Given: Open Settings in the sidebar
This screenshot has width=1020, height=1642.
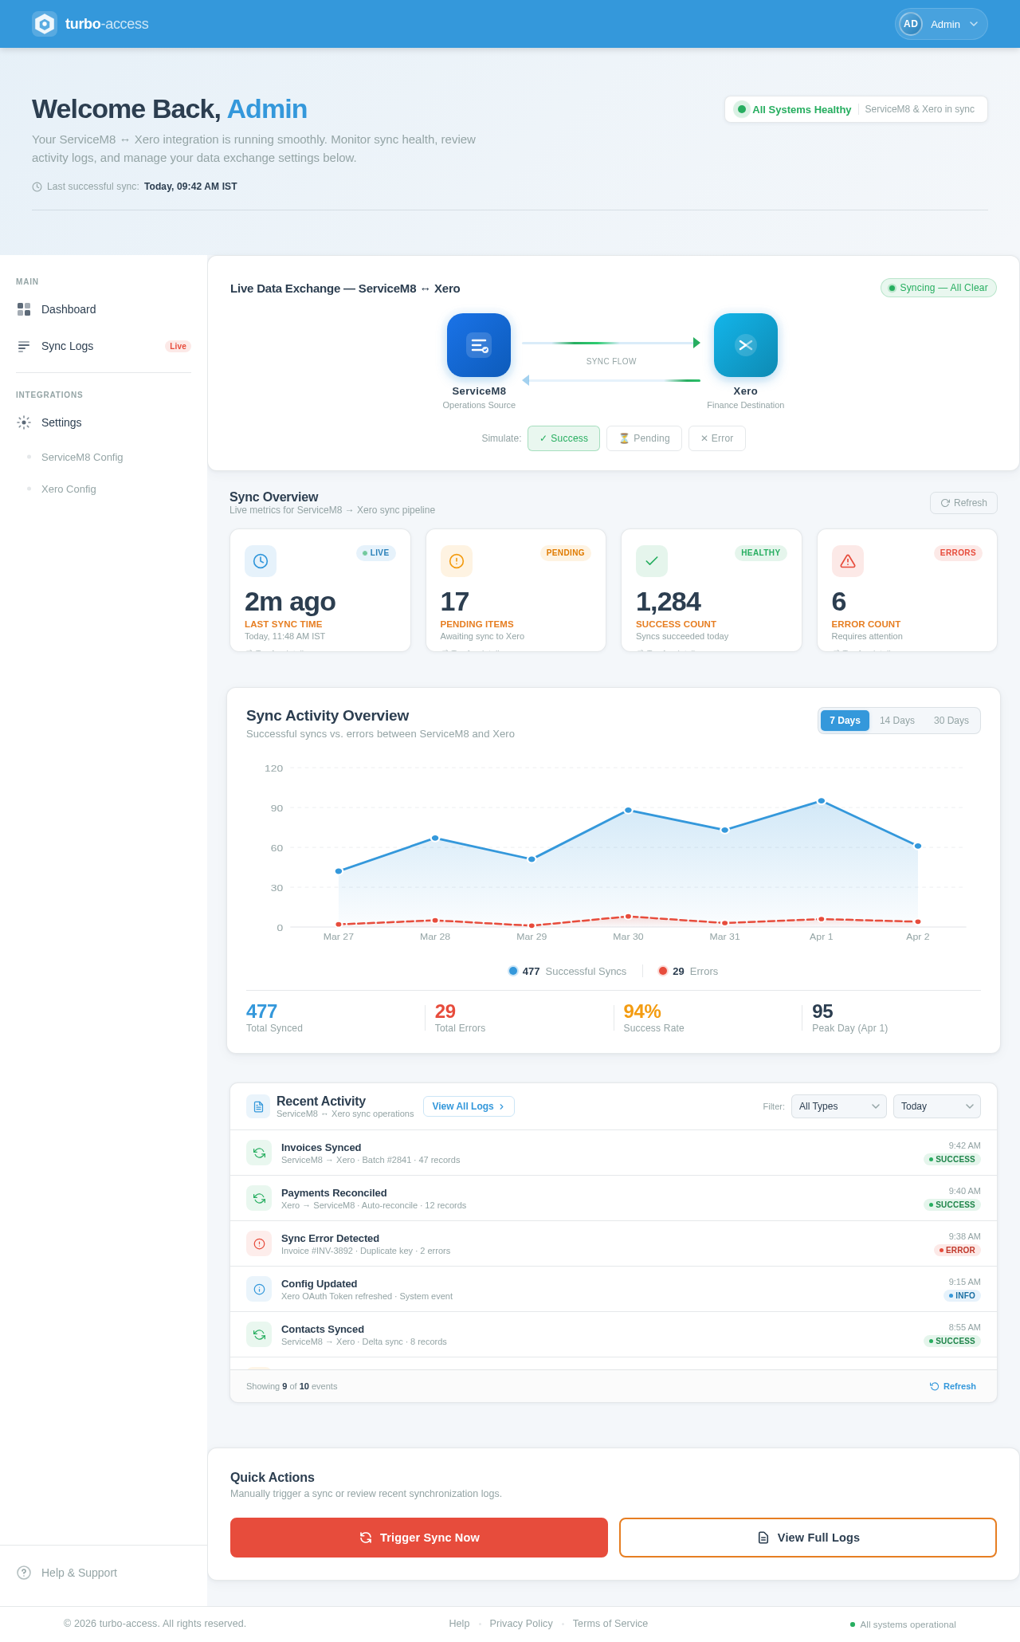Looking at the screenshot, I should pyautogui.click(x=104, y=422).
